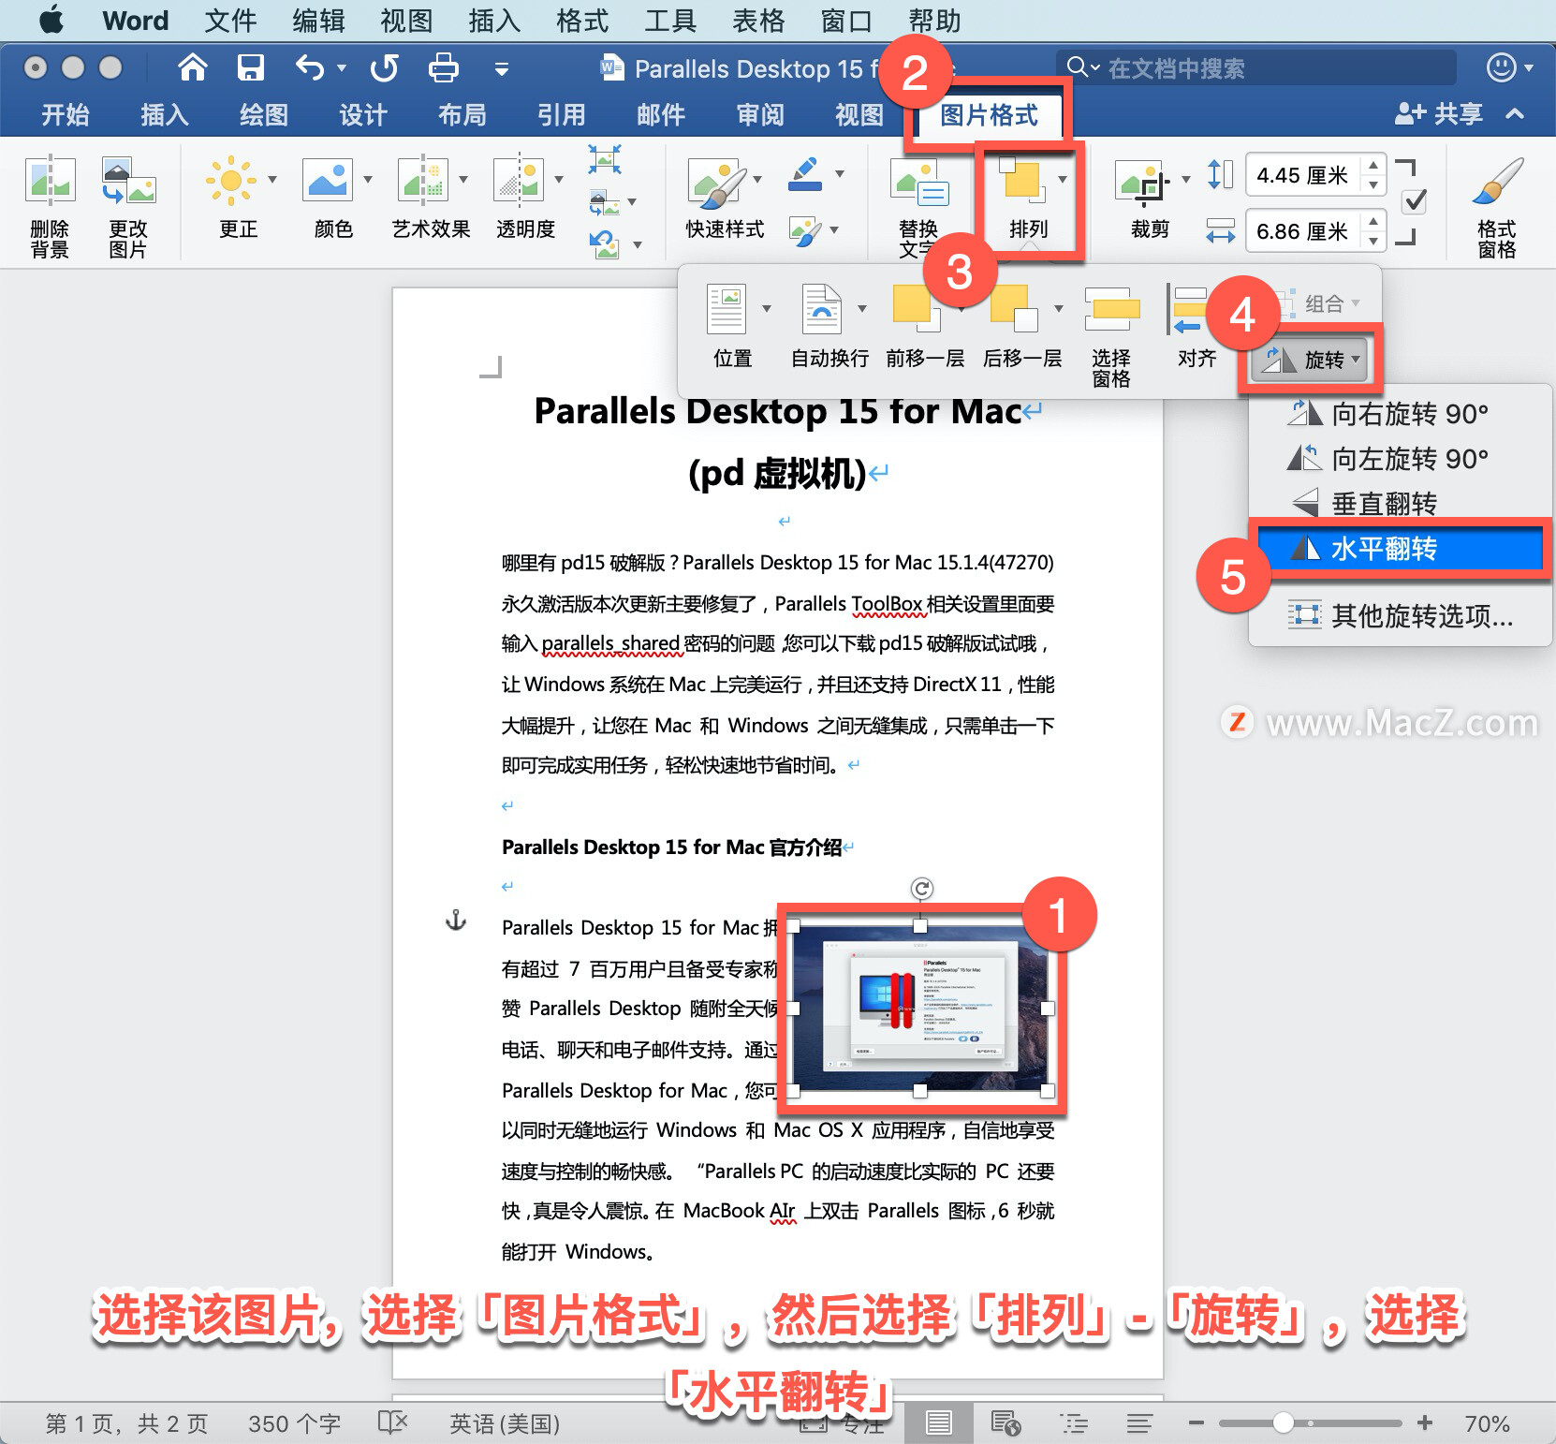Click the Wrap Text (自动换行) icon

point(822,308)
